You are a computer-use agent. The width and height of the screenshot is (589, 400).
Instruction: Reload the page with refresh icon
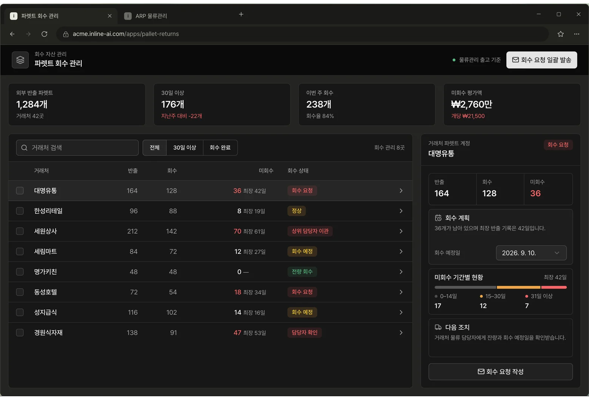pos(44,34)
